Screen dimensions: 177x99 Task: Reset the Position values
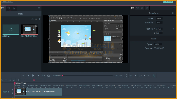tap(173, 29)
